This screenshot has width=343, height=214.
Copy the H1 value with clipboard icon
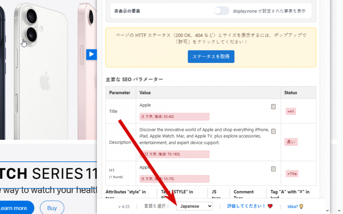click(x=273, y=169)
